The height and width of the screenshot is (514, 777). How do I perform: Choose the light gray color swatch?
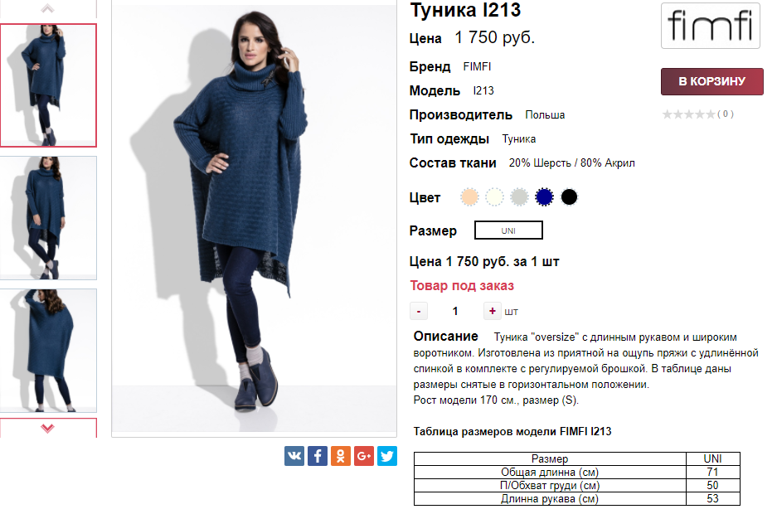(x=519, y=197)
